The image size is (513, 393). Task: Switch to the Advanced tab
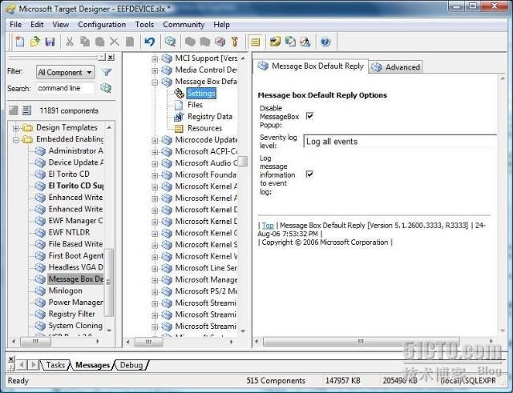coord(396,67)
